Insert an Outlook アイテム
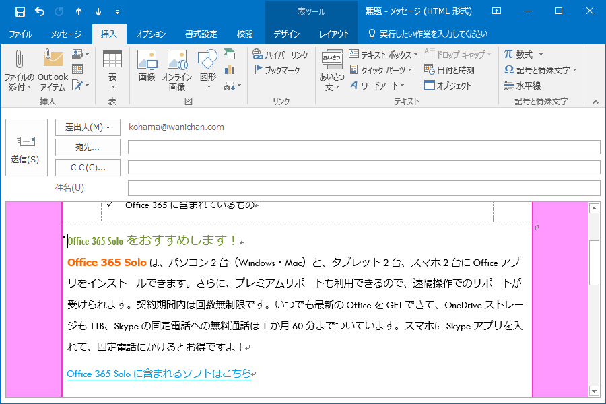The width and height of the screenshot is (606, 404). (x=53, y=70)
